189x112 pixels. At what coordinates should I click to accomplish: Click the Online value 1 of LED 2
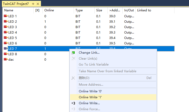[x=45, y=21]
